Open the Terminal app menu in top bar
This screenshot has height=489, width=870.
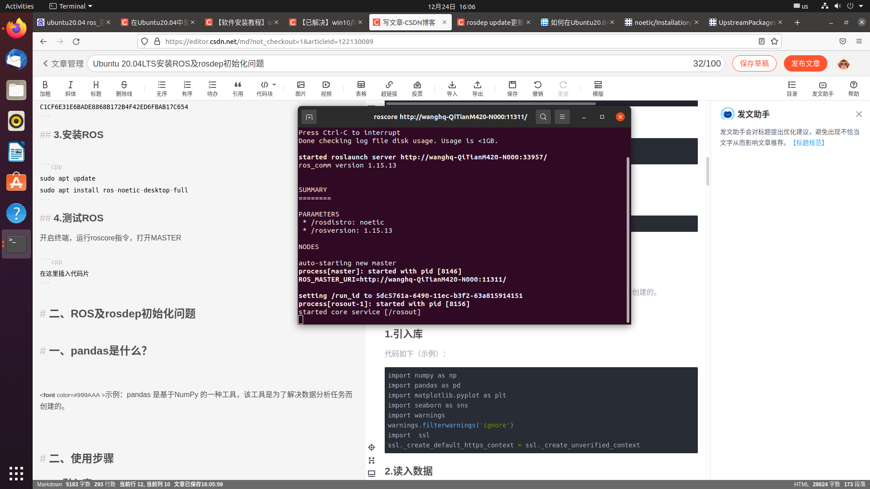[x=71, y=6]
